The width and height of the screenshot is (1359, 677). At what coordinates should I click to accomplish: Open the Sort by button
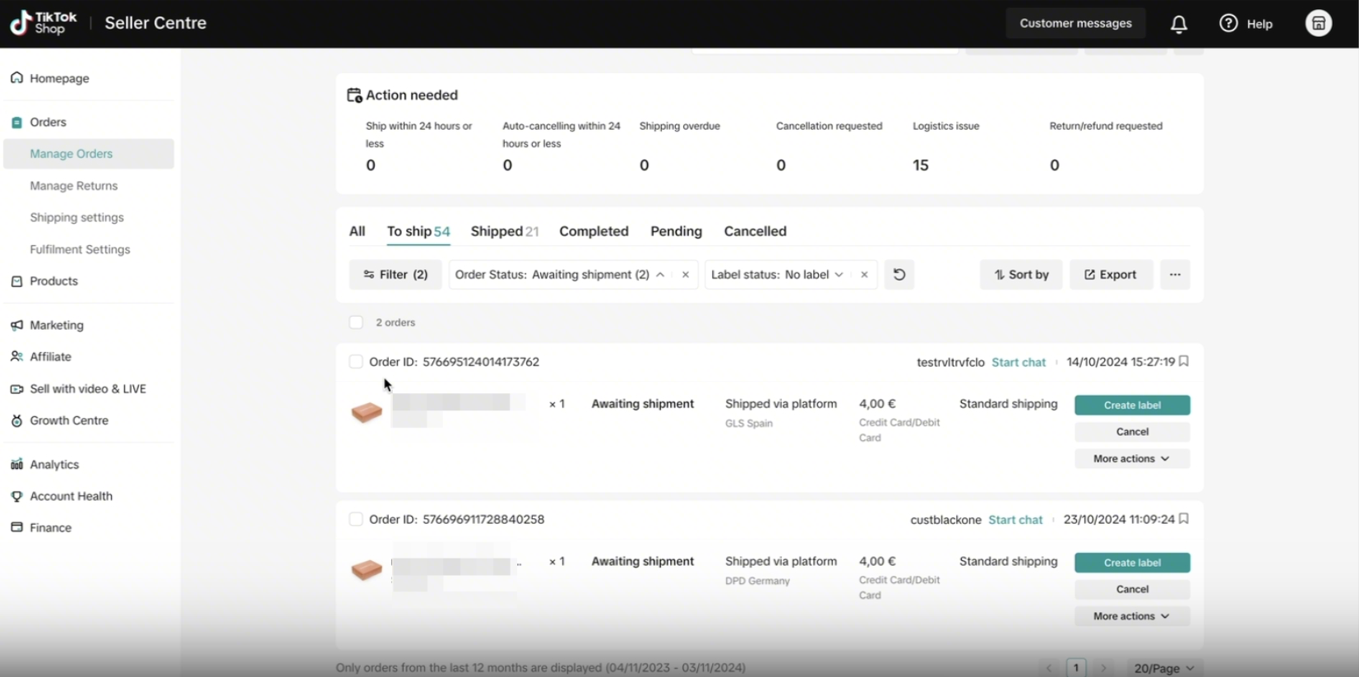[x=1021, y=275]
